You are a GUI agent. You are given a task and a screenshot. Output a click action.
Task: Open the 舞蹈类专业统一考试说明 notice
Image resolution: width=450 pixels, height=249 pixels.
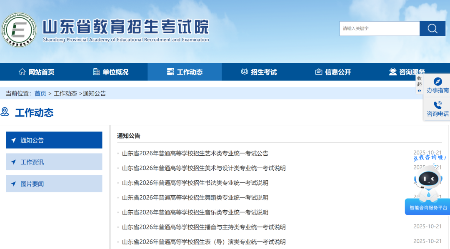pyautogui.click(x=195, y=197)
